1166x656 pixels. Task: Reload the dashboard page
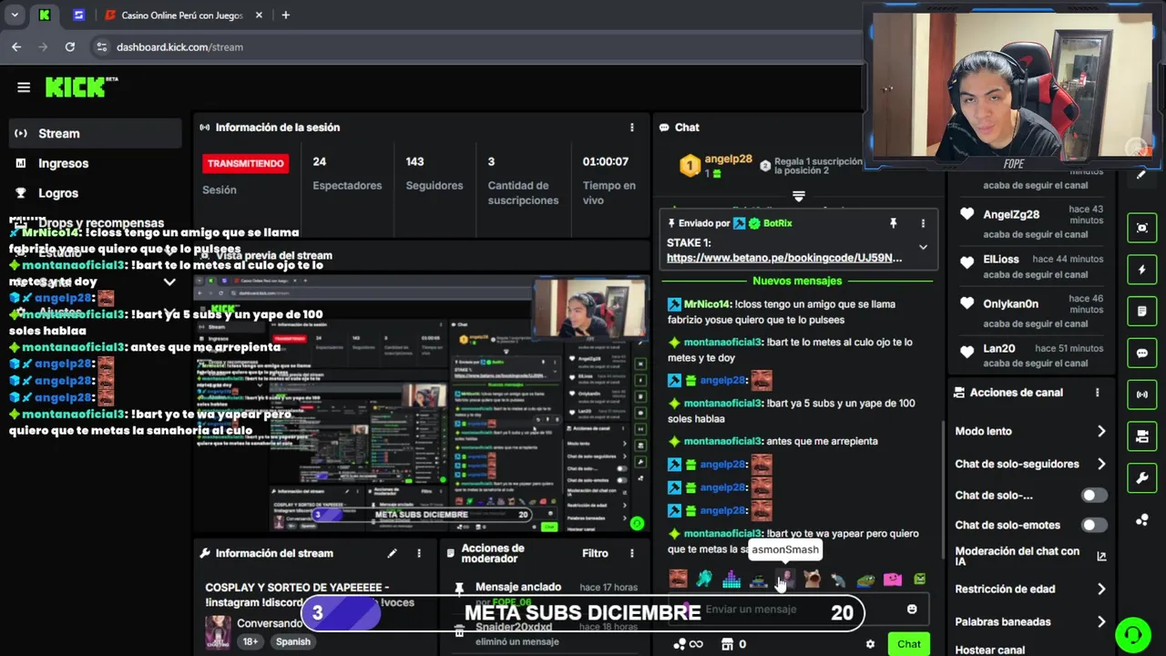(x=70, y=46)
